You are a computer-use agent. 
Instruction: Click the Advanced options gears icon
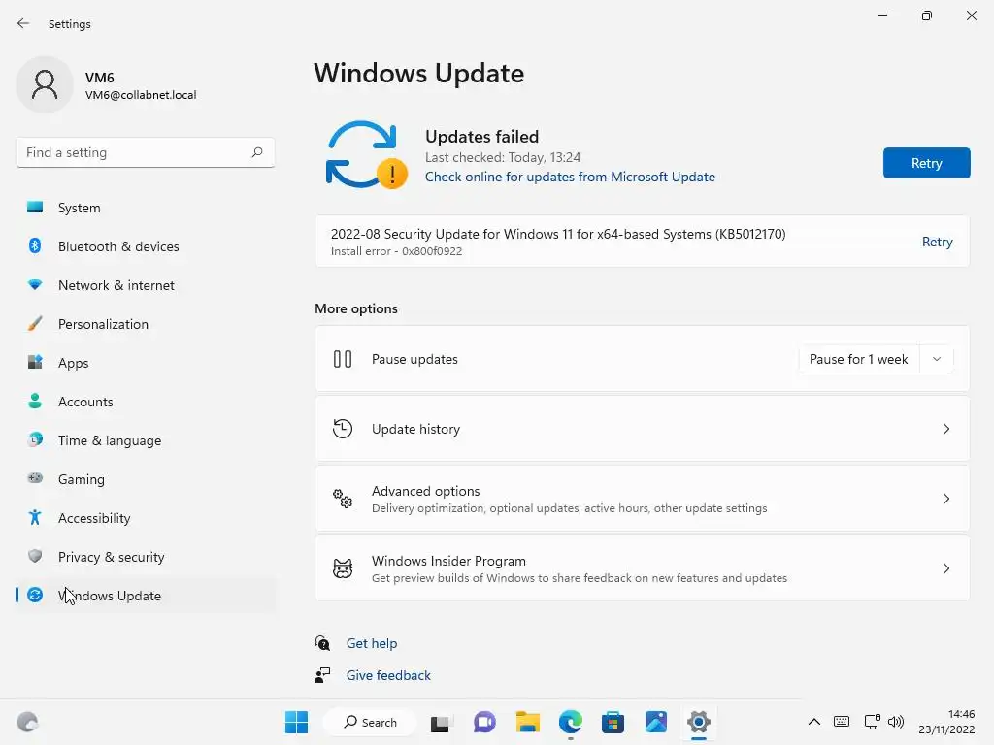tap(343, 499)
